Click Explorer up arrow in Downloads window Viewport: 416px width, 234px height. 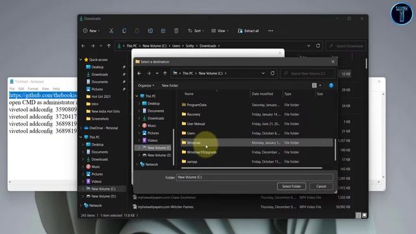pyautogui.click(x=109, y=46)
